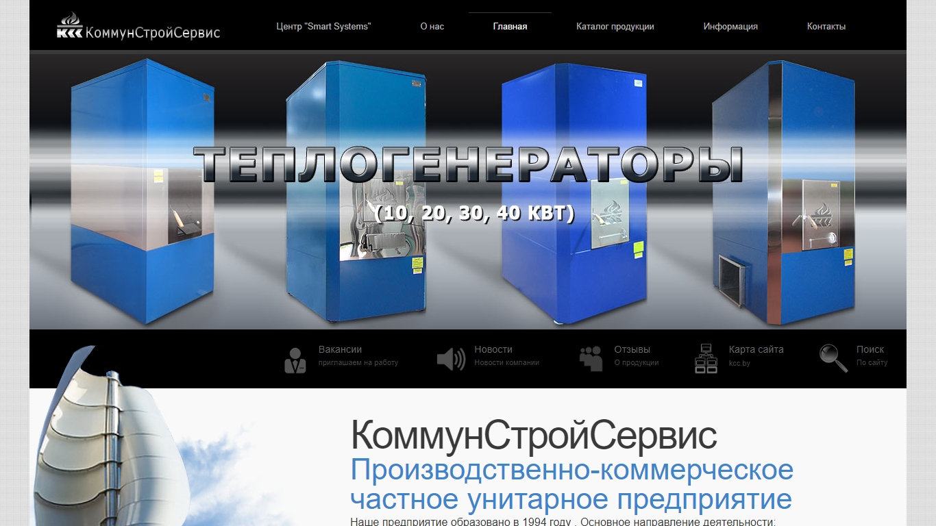Image resolution: width=936 pixels, height=526 pixels.
Task: Click the ТЕПЛОГЕНЕРАТОРЫ banner title
Action: click(469, 164)
